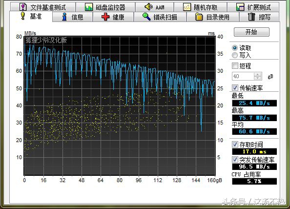Click the green Disk Monitor chart icon

[x=88, y=7]
